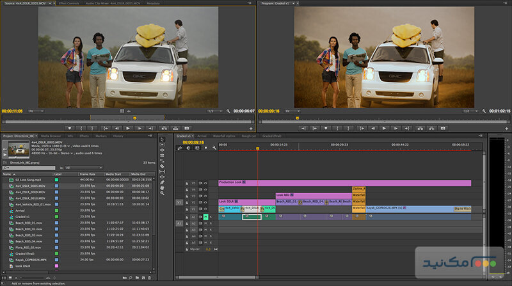Open Program monitor playback resolution 1/2 dropdown

(470, 111)
